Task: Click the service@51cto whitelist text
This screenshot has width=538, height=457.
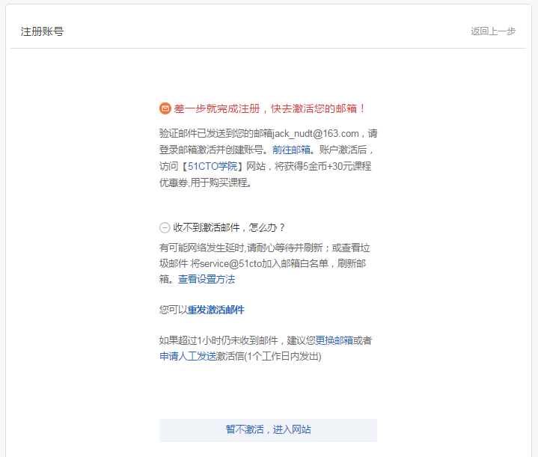Action: (231, 263)
